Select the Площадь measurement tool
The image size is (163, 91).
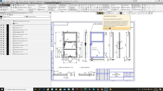(x=104, y=10)
